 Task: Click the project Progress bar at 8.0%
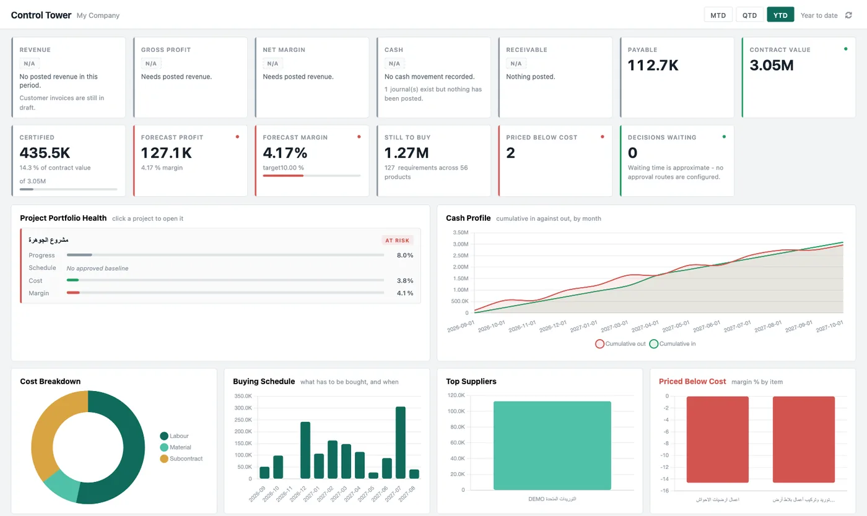click(x=225, y=255)
